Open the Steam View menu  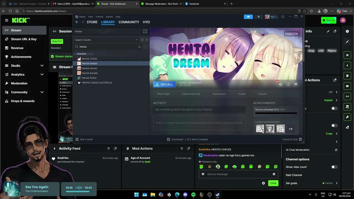tap(90, 17)
